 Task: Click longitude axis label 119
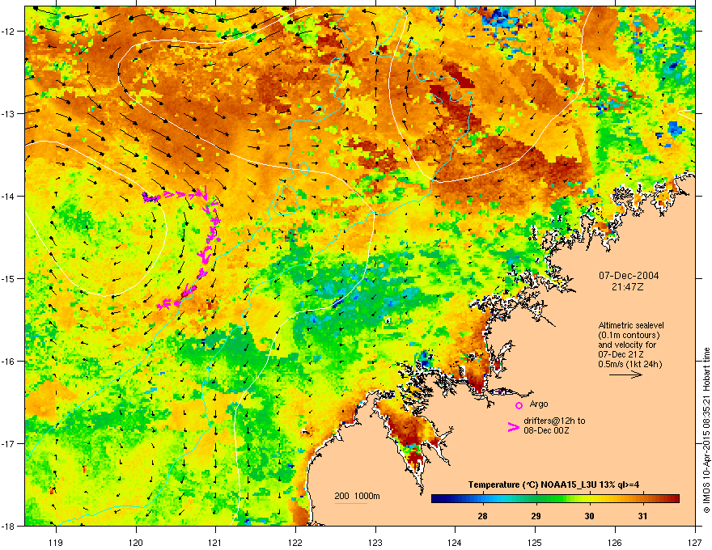(56, 542)
